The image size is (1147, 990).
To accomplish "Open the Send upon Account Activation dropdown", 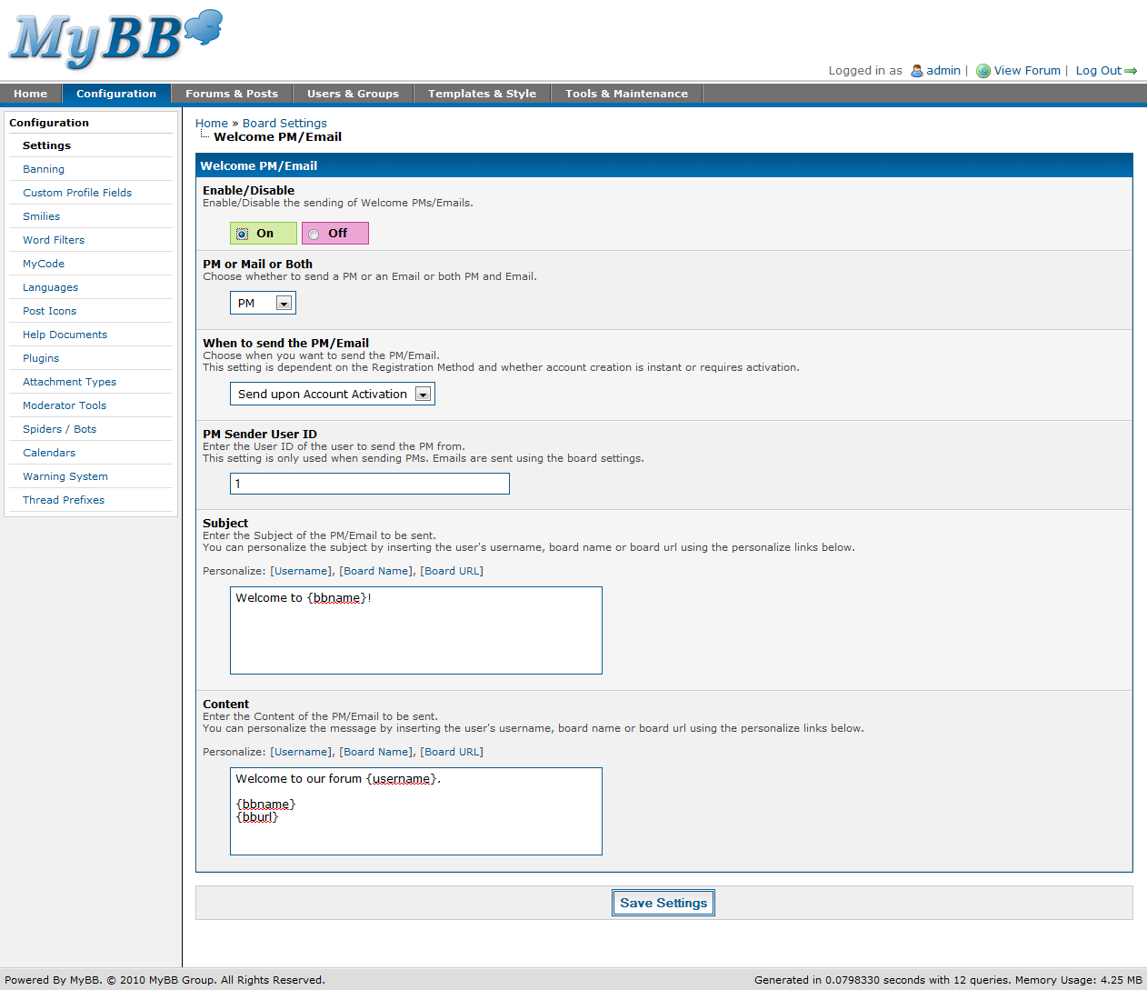I will point(333,394).
